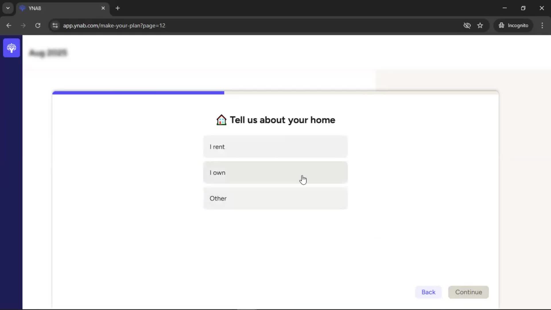This screenshot has height=310, width=551.
Task: Click the onboarding progress bar
Action: coord(275,93)
